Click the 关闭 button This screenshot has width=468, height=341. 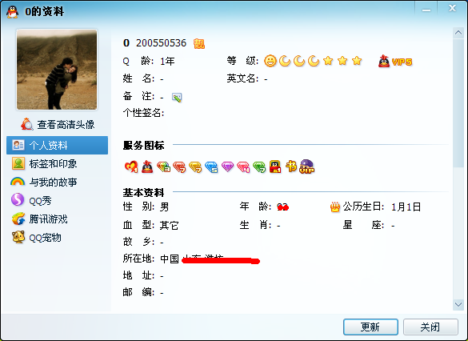click(x=430, y=327)
